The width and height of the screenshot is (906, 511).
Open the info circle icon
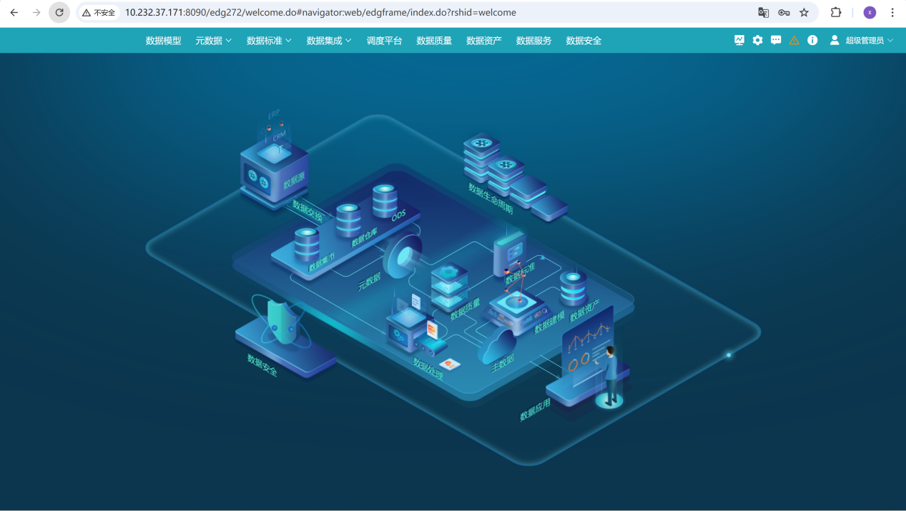(x=812, y=41)
